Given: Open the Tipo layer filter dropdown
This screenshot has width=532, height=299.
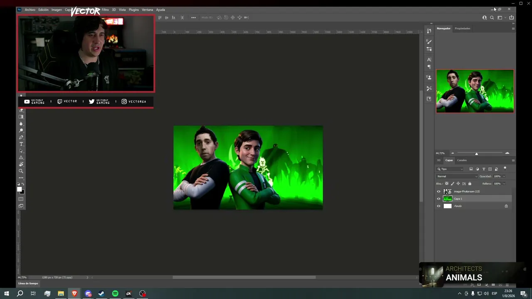Looking at the screenshot, I should pos(450,169).
